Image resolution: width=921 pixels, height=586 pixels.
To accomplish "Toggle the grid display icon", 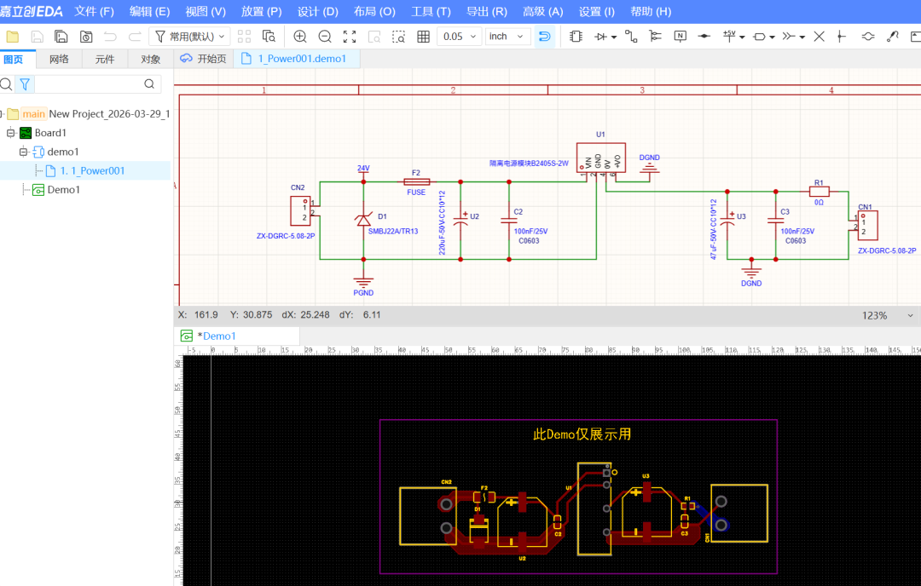I will 423,37.
